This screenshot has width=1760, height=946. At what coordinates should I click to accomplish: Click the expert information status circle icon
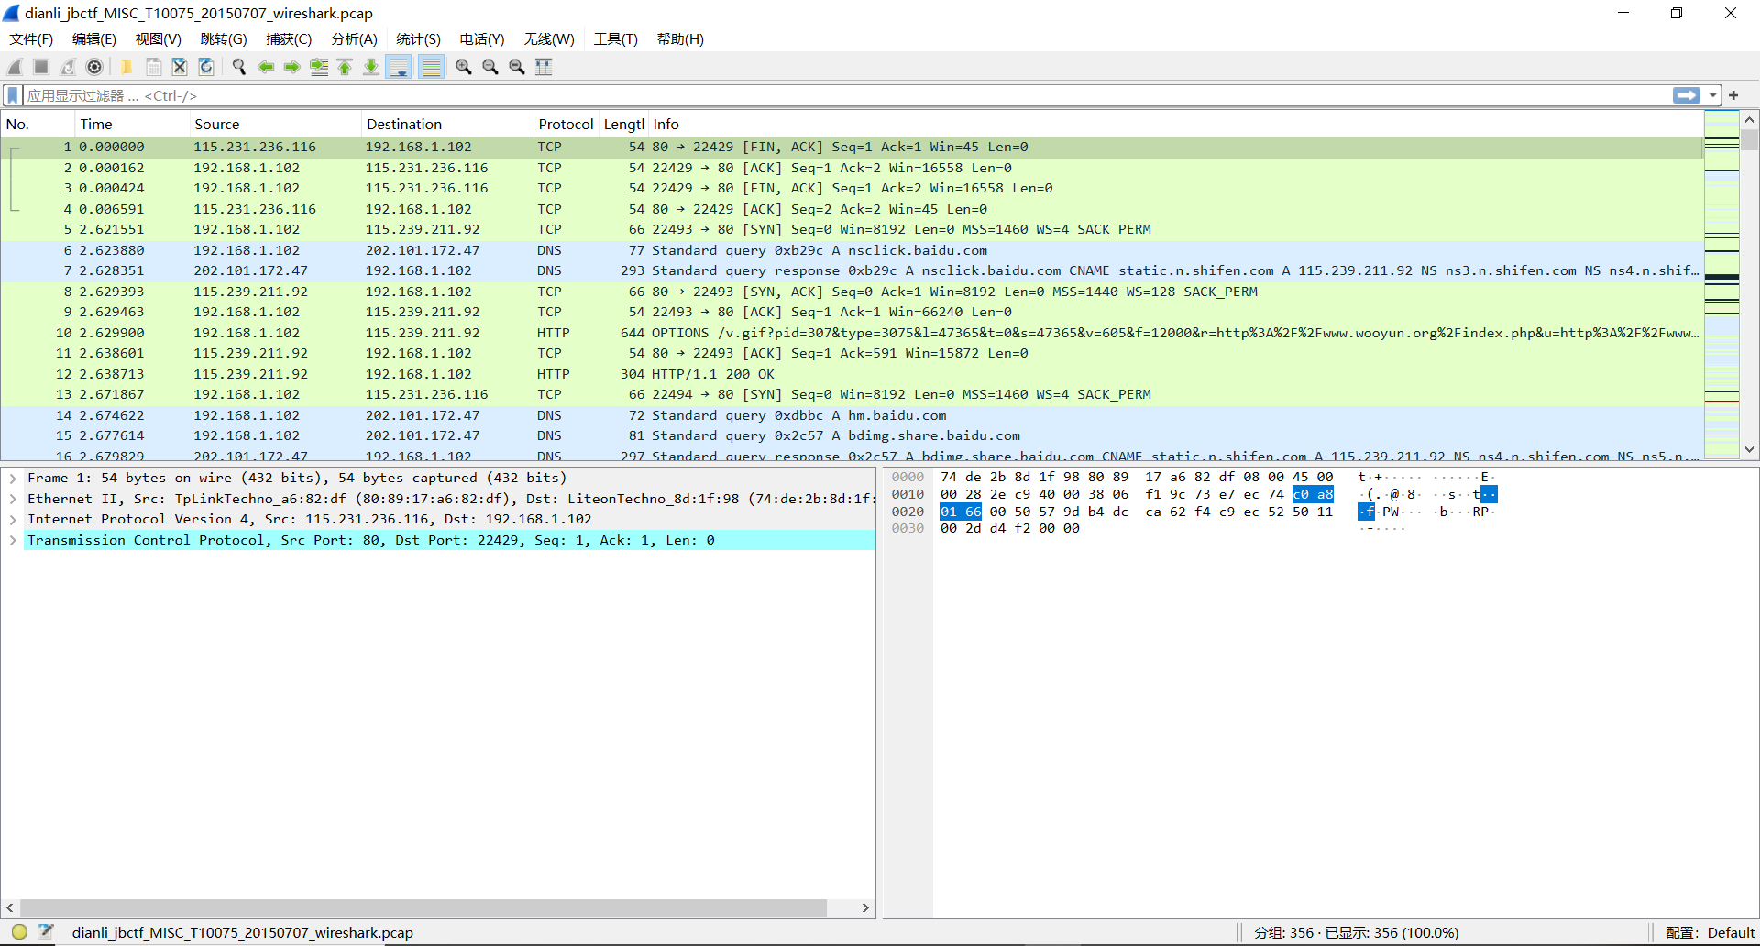click(19, 932)
